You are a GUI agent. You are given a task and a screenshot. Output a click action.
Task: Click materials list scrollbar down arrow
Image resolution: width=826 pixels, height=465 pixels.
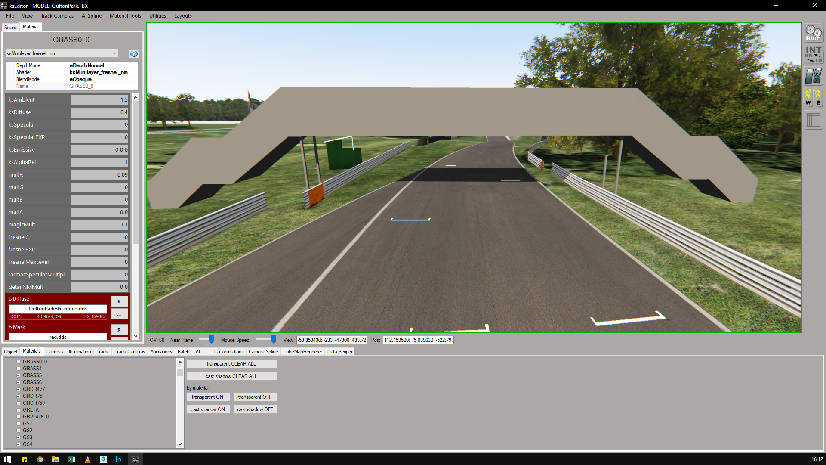click(180, 444)
